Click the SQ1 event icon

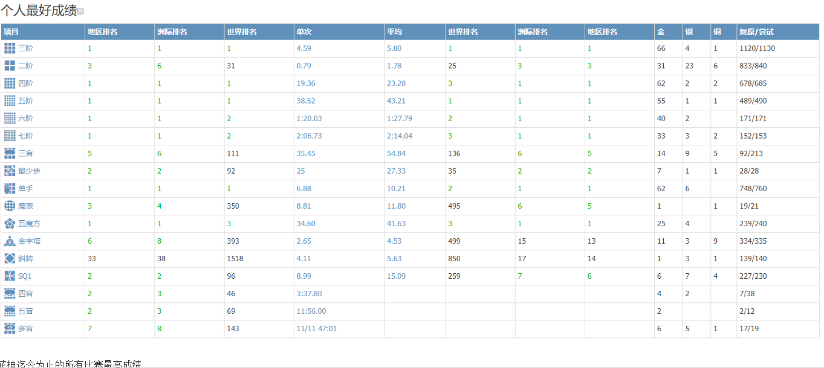tap(10, 276)
